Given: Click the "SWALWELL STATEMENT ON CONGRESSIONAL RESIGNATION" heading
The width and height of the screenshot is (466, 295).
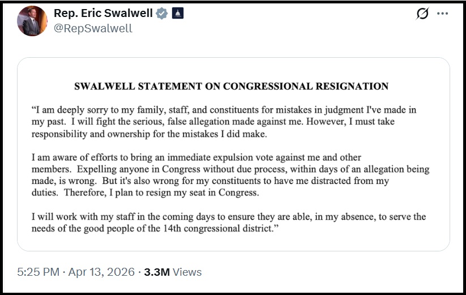Looking at the screenshot, I should click(232, 87).
